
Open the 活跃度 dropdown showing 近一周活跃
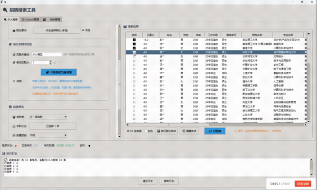coord(48,117)
